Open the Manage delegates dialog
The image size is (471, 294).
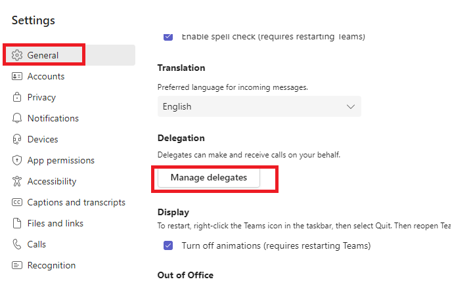click(x=209, y=177)
